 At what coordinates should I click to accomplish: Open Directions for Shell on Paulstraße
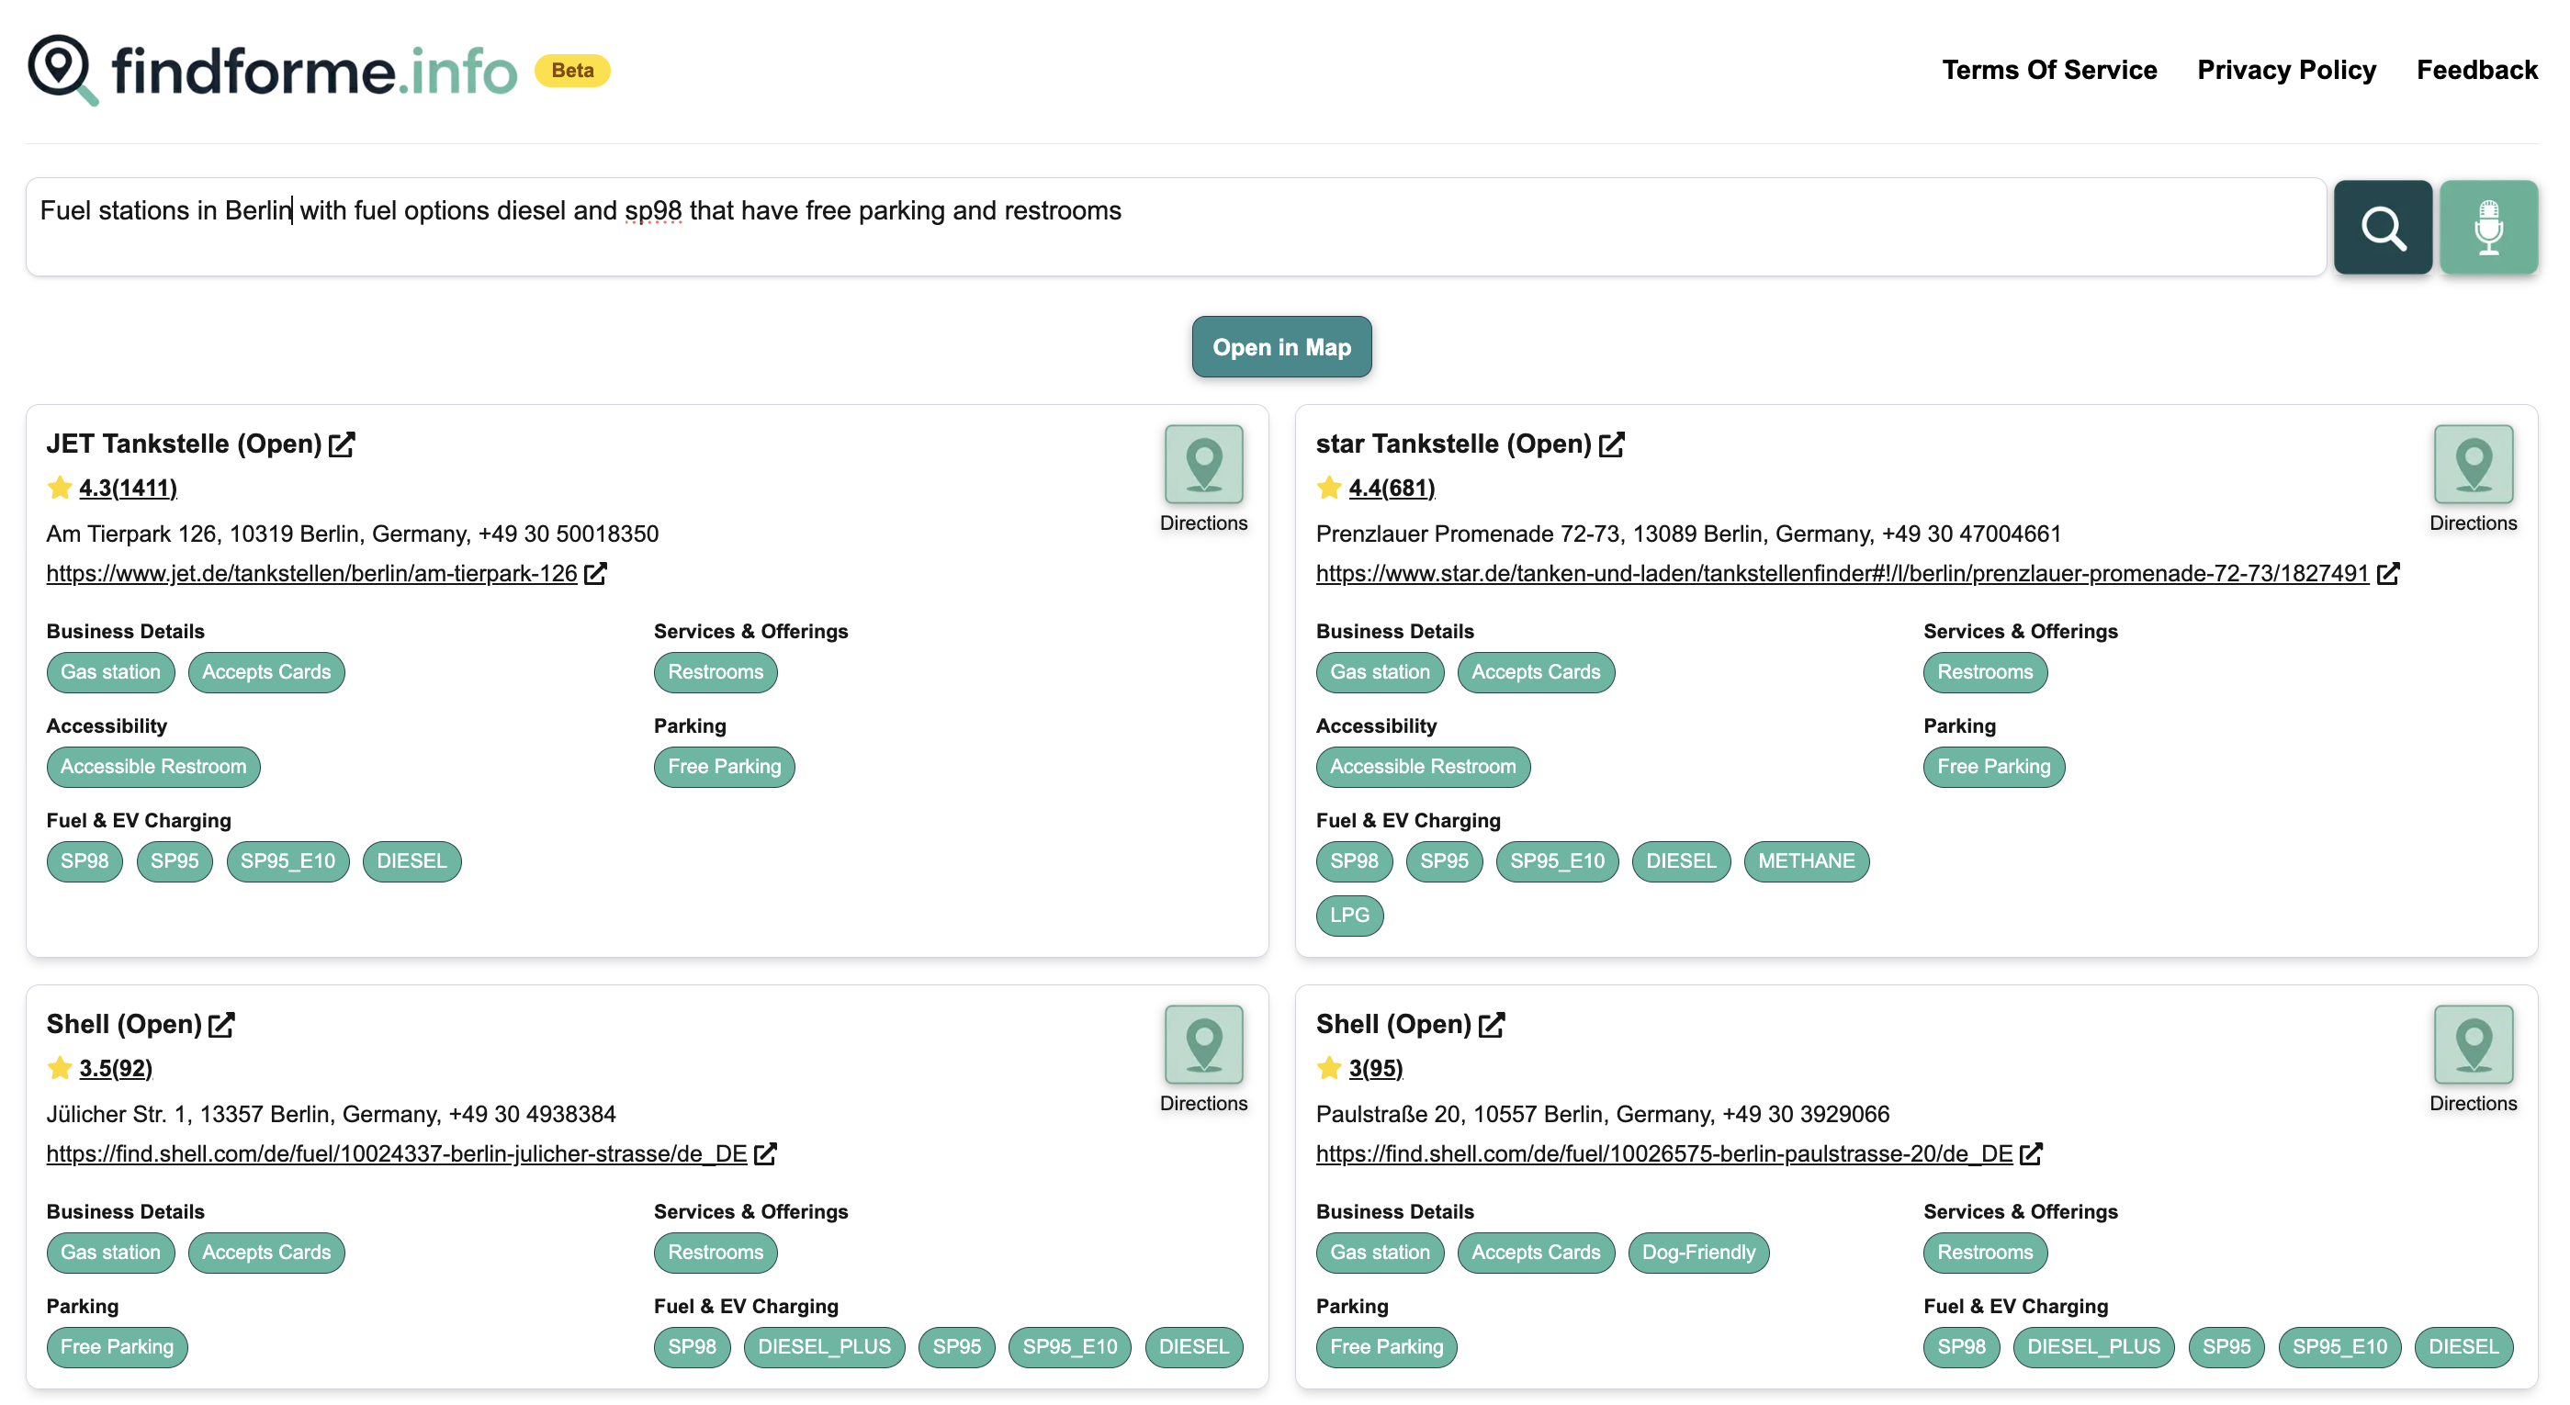(2473, 1045)
